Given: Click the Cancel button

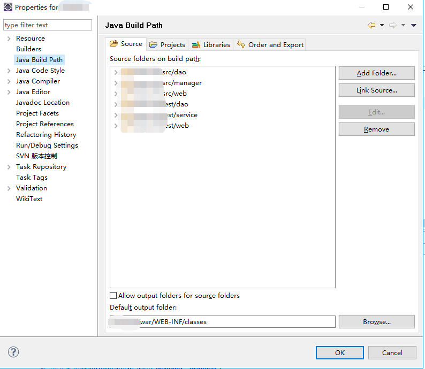Looking at the screenshot, I should coord(392,352).
